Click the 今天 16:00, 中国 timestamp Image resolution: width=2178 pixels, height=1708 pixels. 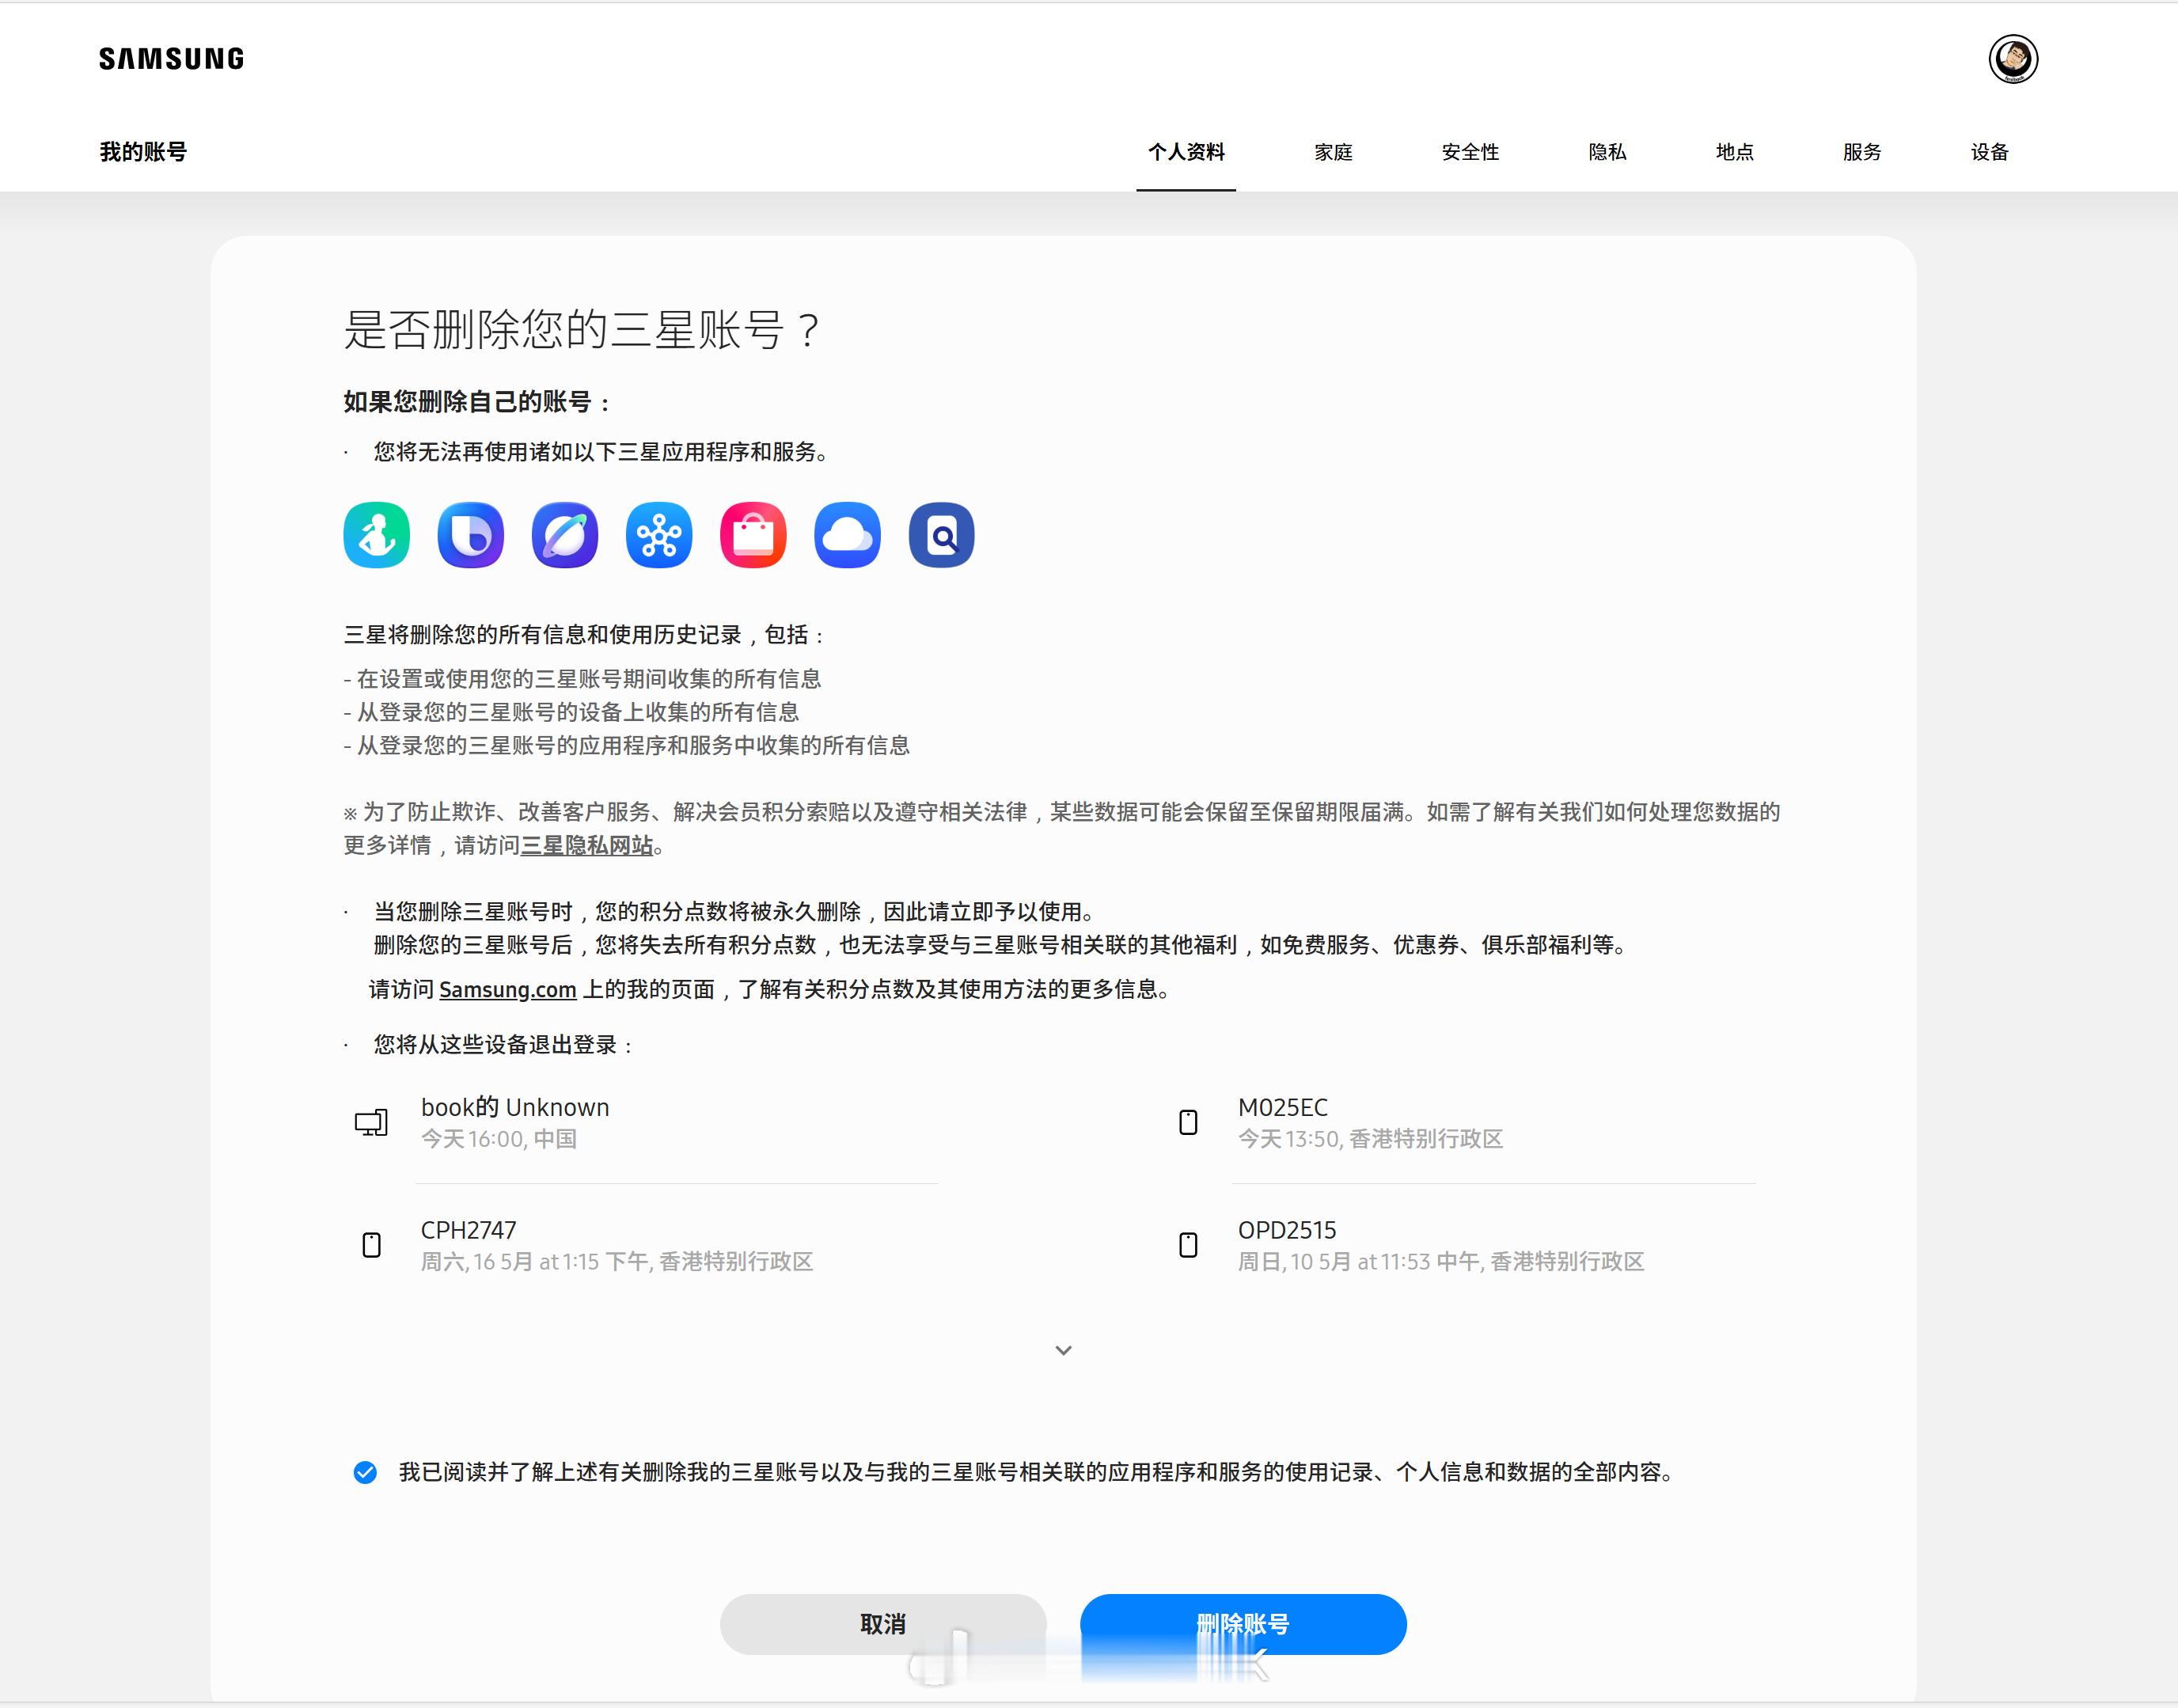(x=498, y=1139)
